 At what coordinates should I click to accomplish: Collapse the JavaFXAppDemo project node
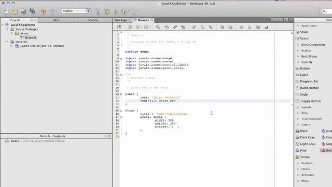(3, 25)
